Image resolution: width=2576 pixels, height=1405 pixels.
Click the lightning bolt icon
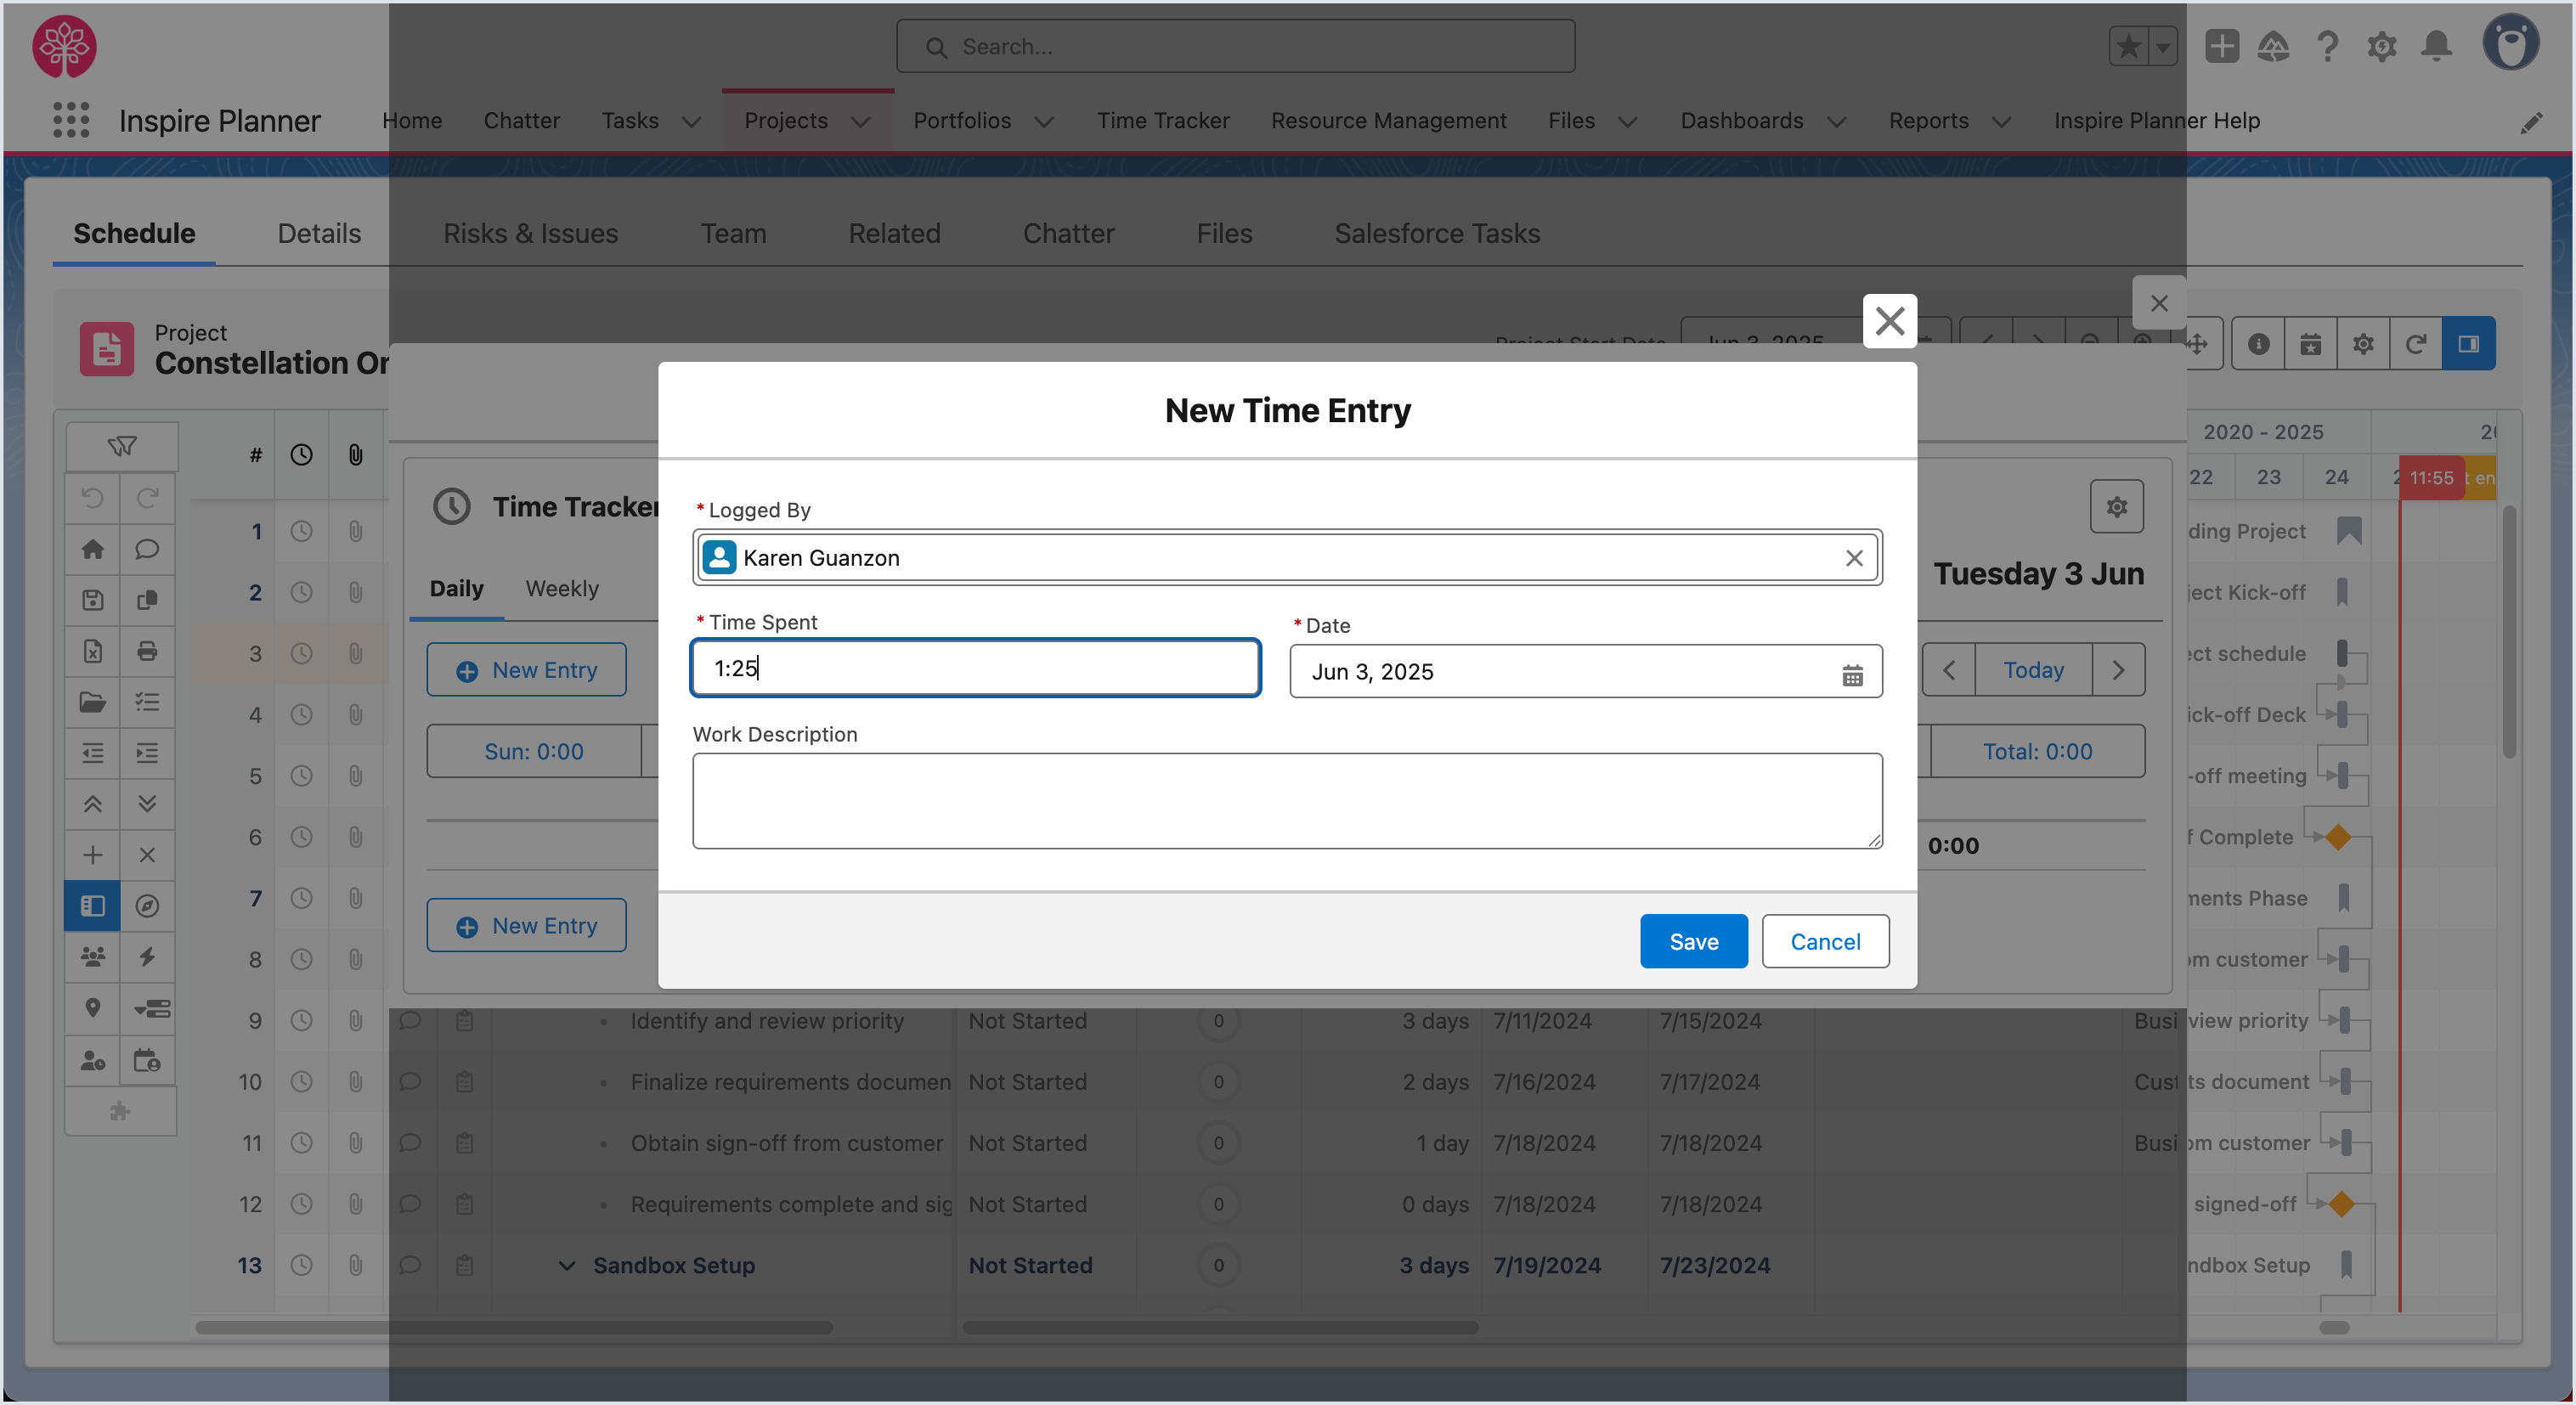click(x=147, y=957)
